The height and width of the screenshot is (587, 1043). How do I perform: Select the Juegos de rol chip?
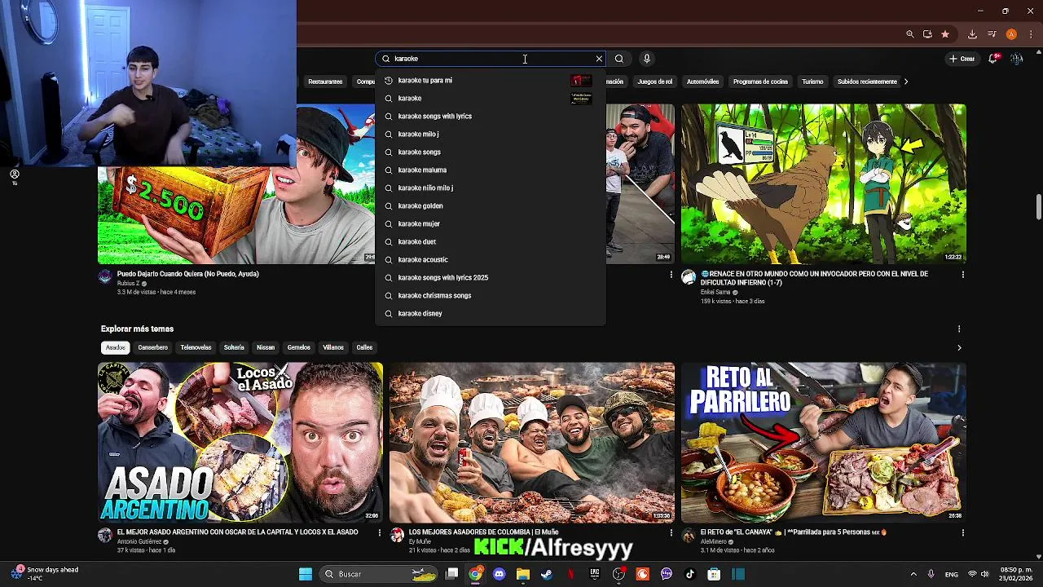(x=655, y=82)
